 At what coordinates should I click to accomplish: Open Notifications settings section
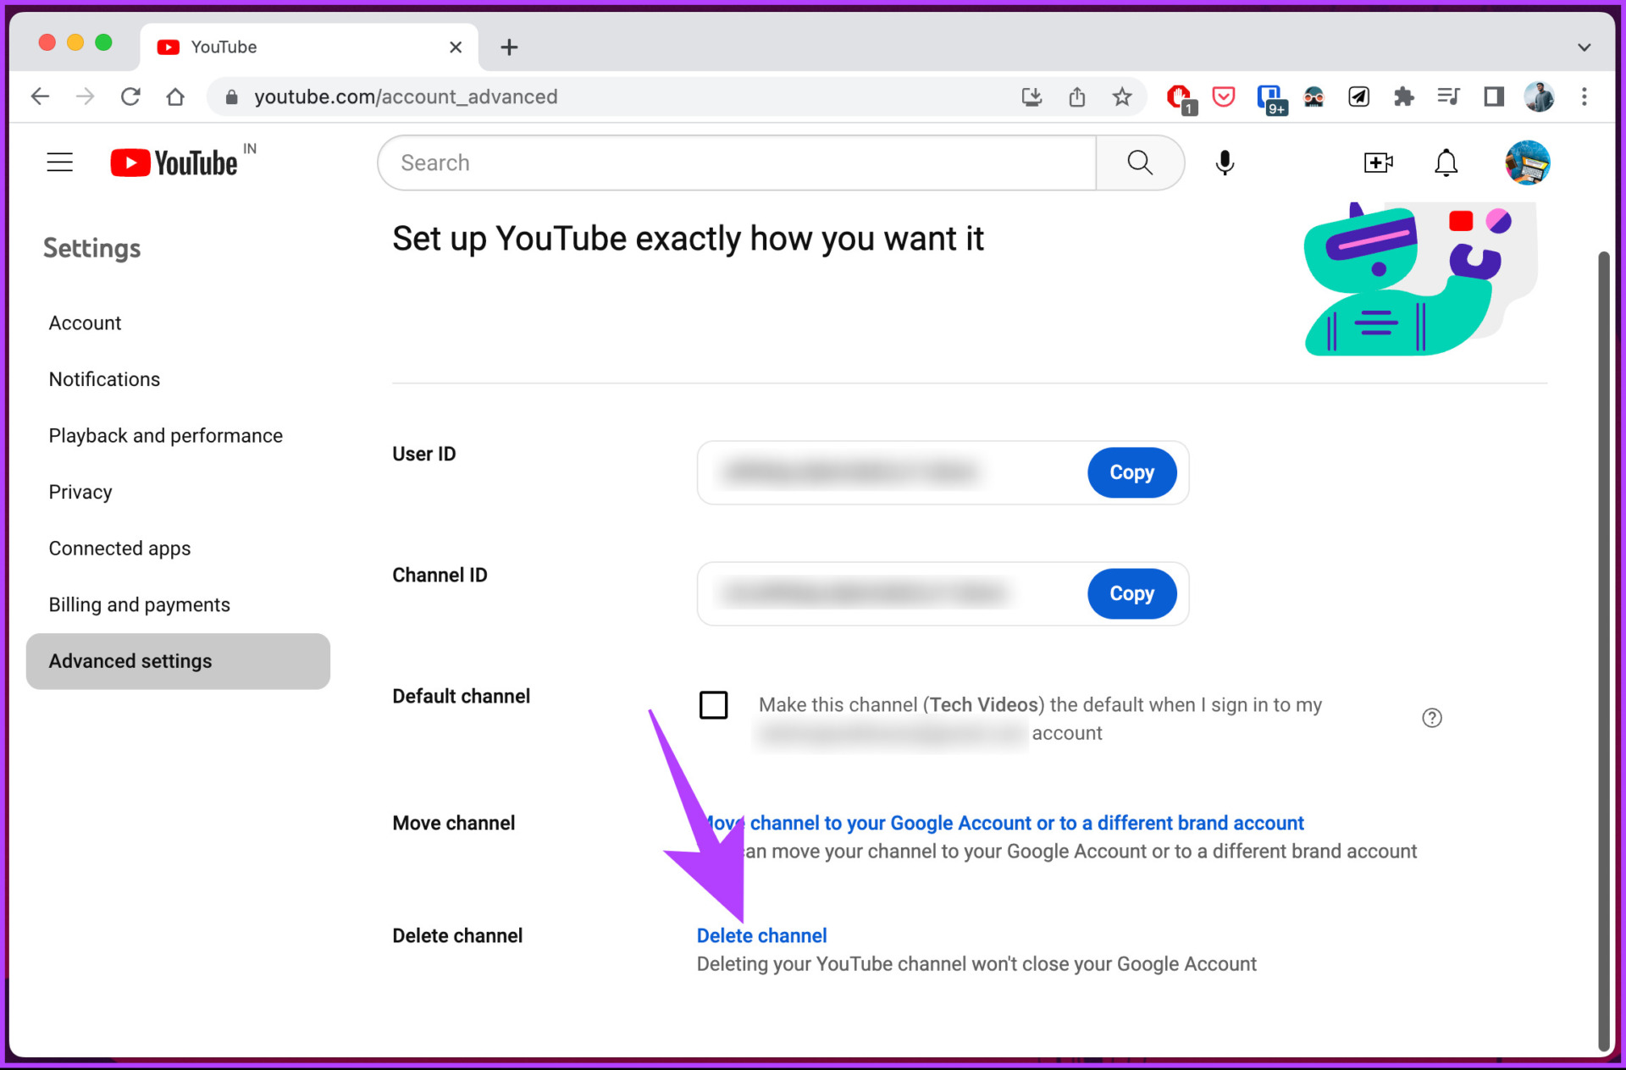coord(104,379)
